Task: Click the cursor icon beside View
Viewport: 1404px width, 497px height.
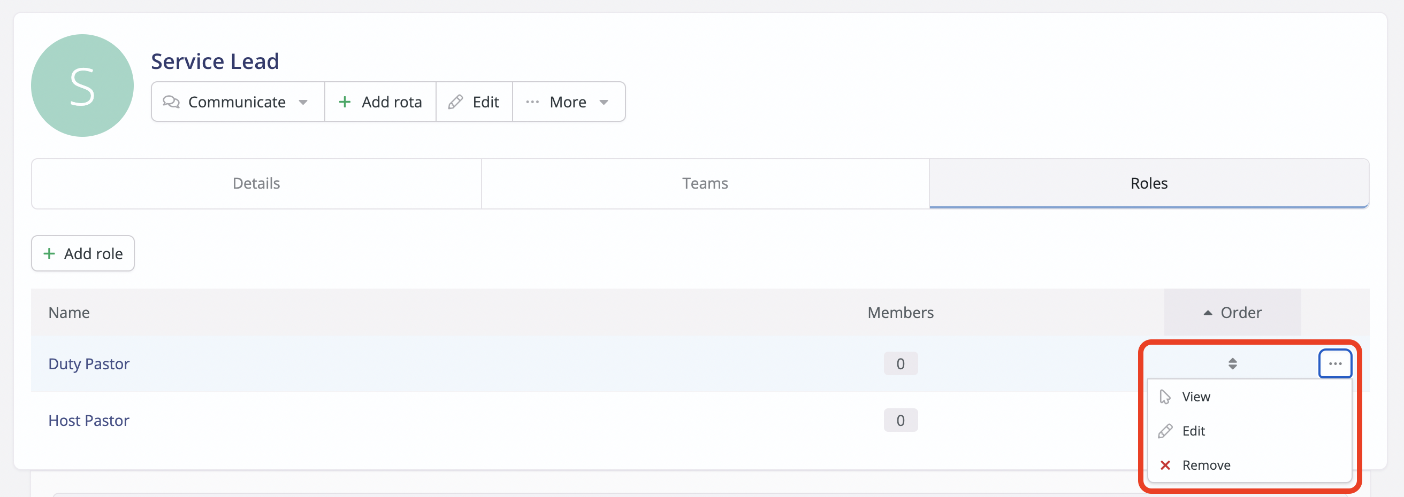Action: pyautogui.click(x=1165, y=397)
